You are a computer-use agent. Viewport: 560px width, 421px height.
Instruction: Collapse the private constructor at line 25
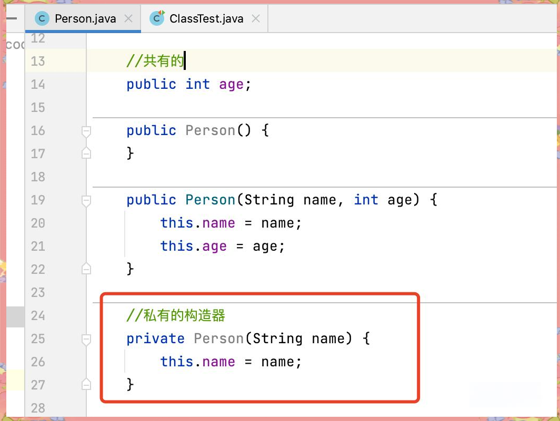pyautogui.click(x=86, y=340)
